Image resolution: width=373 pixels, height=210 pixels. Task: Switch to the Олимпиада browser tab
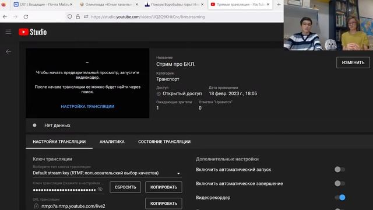109,5
